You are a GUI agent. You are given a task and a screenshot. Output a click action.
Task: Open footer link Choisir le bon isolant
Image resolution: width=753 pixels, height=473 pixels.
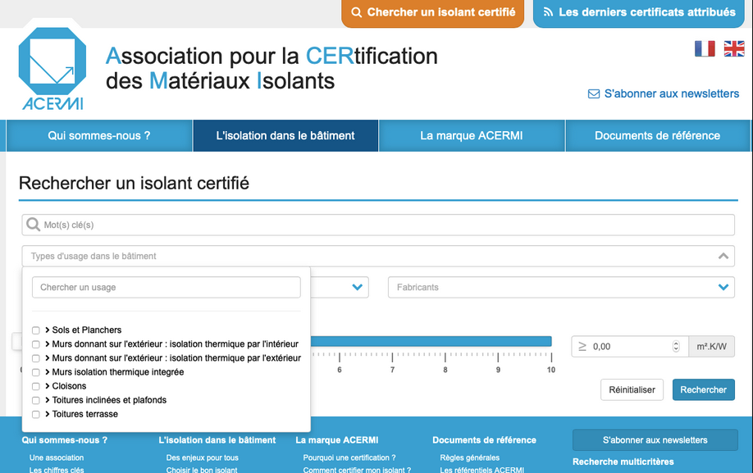pyautogui.click(x=202, y=470)
